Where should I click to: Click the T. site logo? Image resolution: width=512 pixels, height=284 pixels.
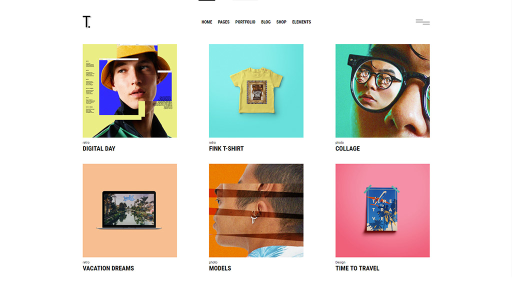coord(86,22)
